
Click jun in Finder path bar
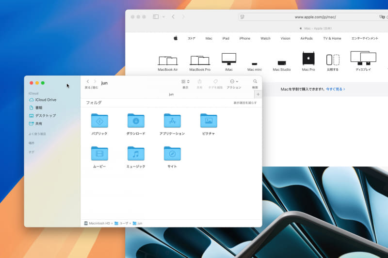pyautogui.click(x=137, y=223)
